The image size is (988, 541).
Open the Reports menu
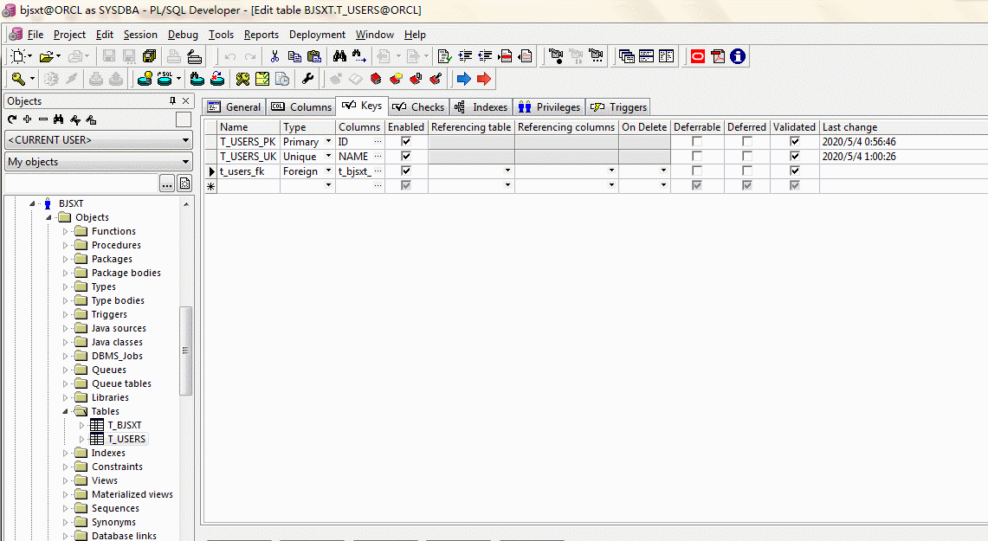(262, 35)
